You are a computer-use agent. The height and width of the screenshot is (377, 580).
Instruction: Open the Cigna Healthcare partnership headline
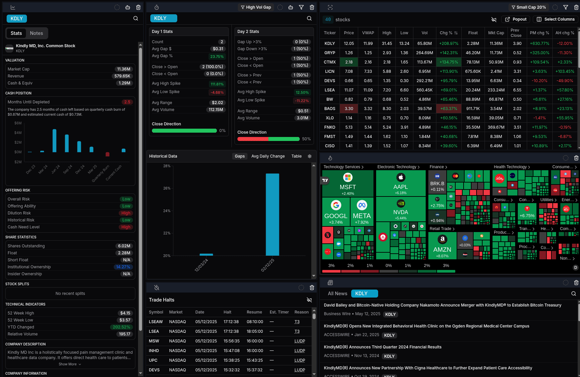pyautogui.click(x=428, y=368)
